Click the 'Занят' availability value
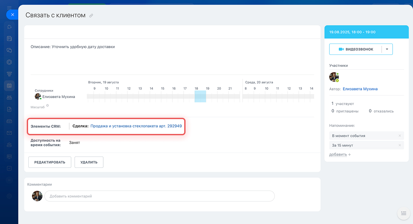The image size is (413, 224). 75,143
